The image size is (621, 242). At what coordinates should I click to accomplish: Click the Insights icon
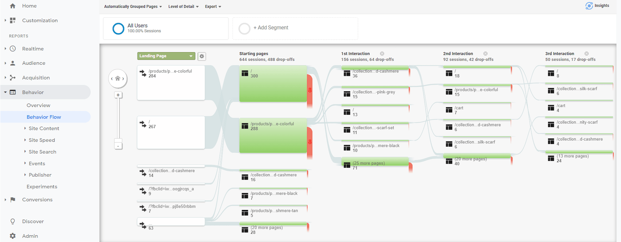click(589, 6)
